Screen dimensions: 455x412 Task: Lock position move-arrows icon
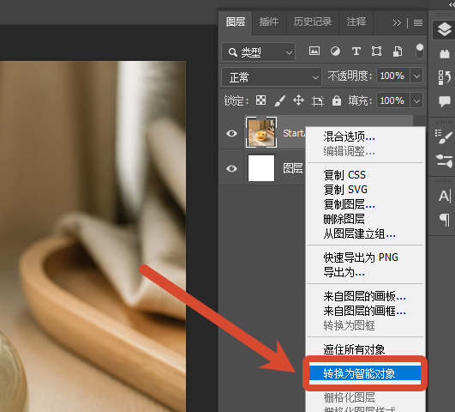tap(298, 100)
